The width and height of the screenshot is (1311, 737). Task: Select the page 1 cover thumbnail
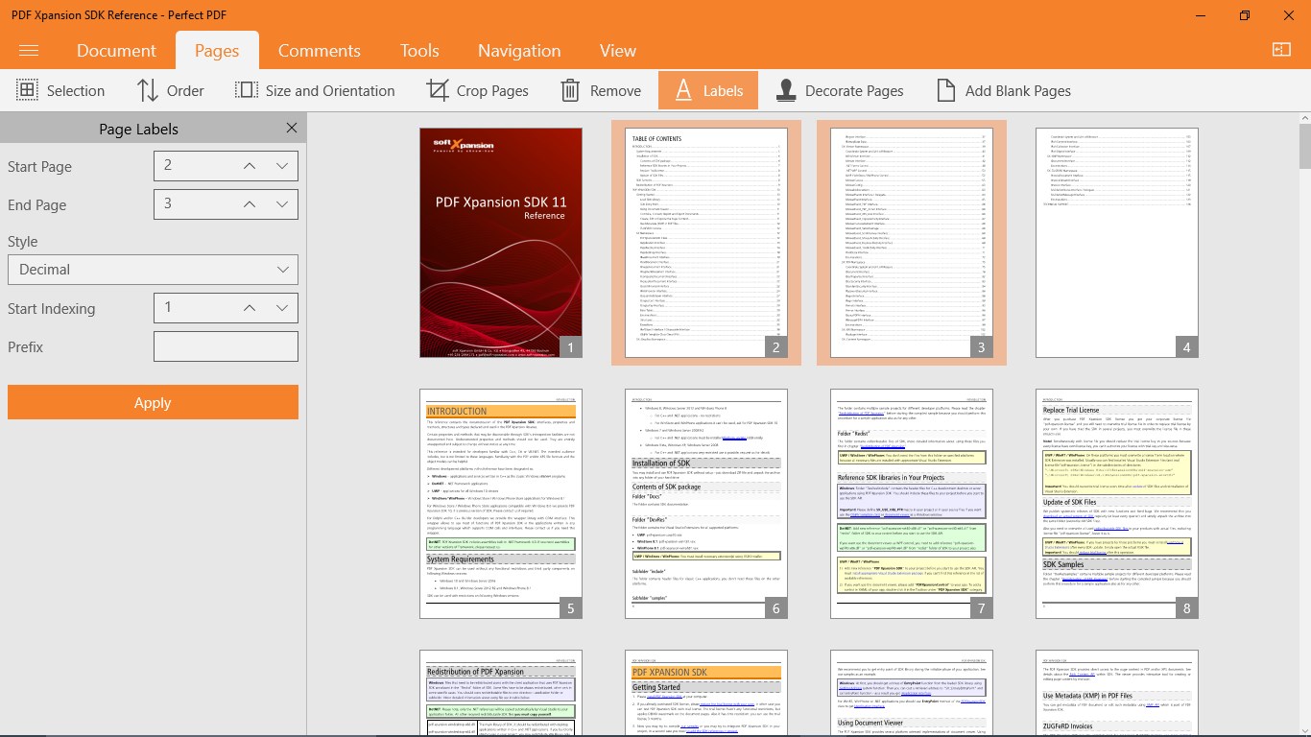(x=501, y=243)
